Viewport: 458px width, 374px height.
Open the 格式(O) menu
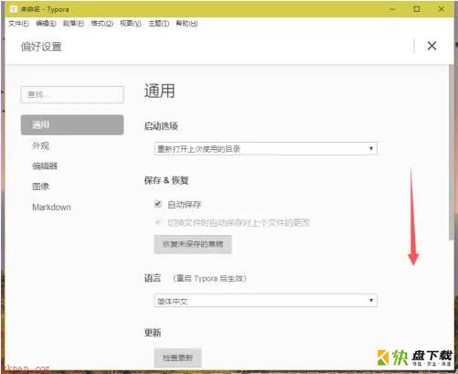point(102,24)
